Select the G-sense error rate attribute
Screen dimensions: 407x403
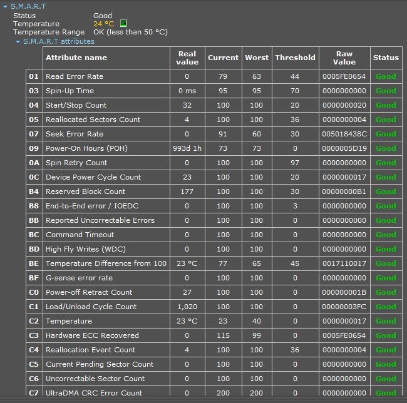[79, 278]
